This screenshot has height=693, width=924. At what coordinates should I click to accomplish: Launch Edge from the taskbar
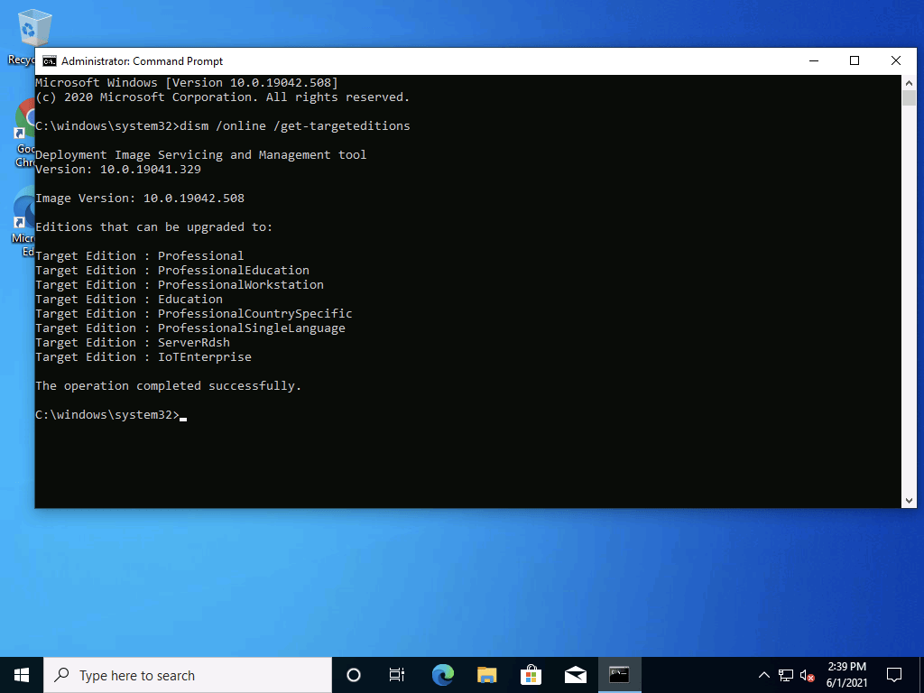click(x=442, y=674)
